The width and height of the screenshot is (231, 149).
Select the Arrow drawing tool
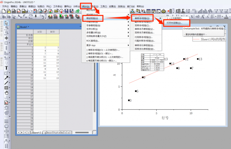pos(6,78)
